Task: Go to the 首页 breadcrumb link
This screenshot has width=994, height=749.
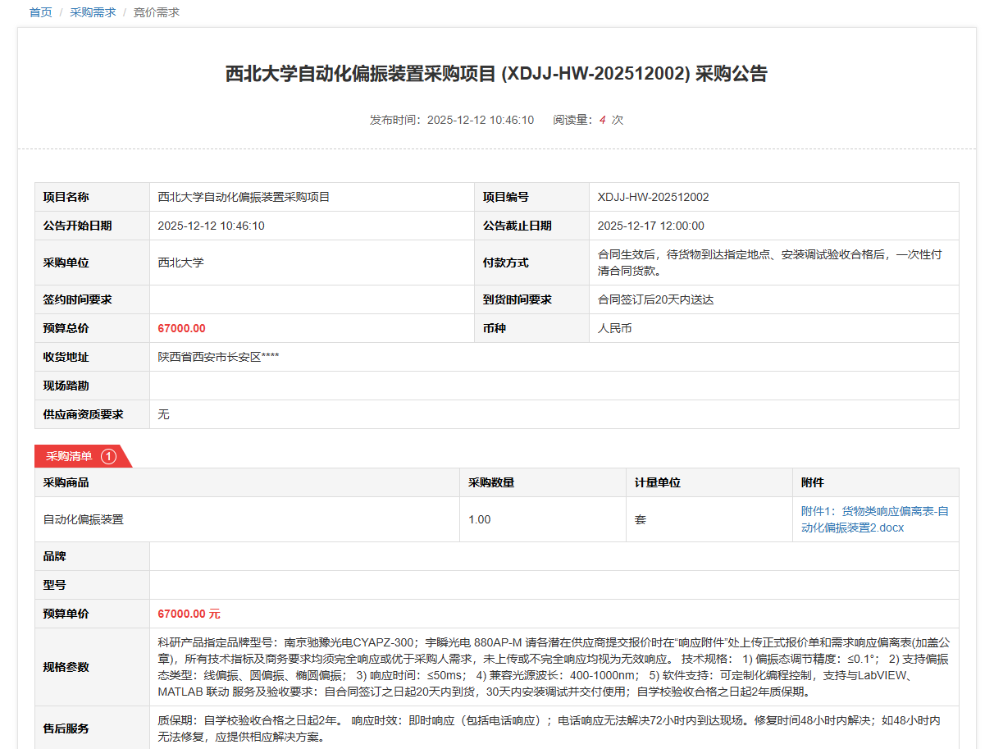Action: pyautogui.click(x=40, y=12)
